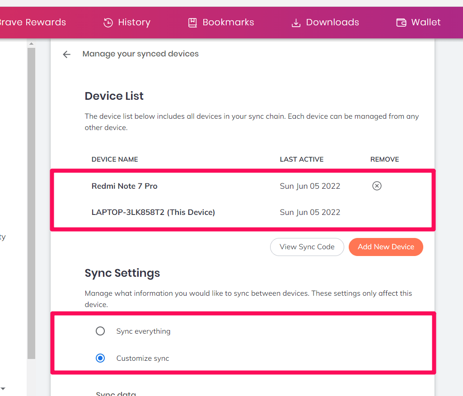Click the REMOVE column header
This screenshot has width=463, height=396.
click(x=384, y=159)
